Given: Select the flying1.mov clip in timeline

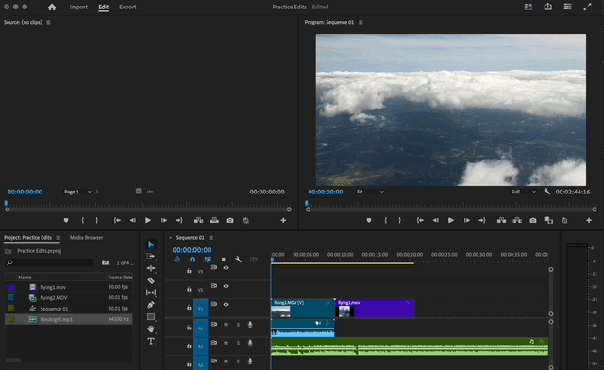Looking at the screenshot, I should (376, 309).
